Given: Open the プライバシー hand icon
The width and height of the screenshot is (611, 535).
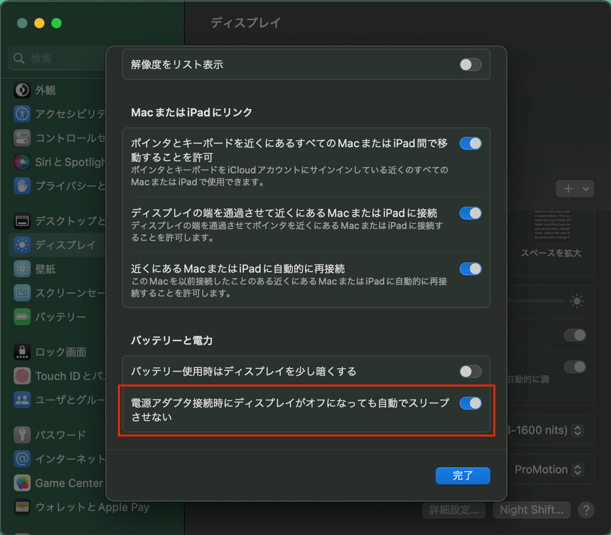Looking at the screenshot, I should point(22,186).
